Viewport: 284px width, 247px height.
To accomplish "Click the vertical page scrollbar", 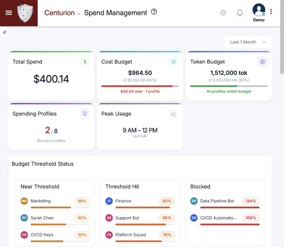I will pos(282,37).
